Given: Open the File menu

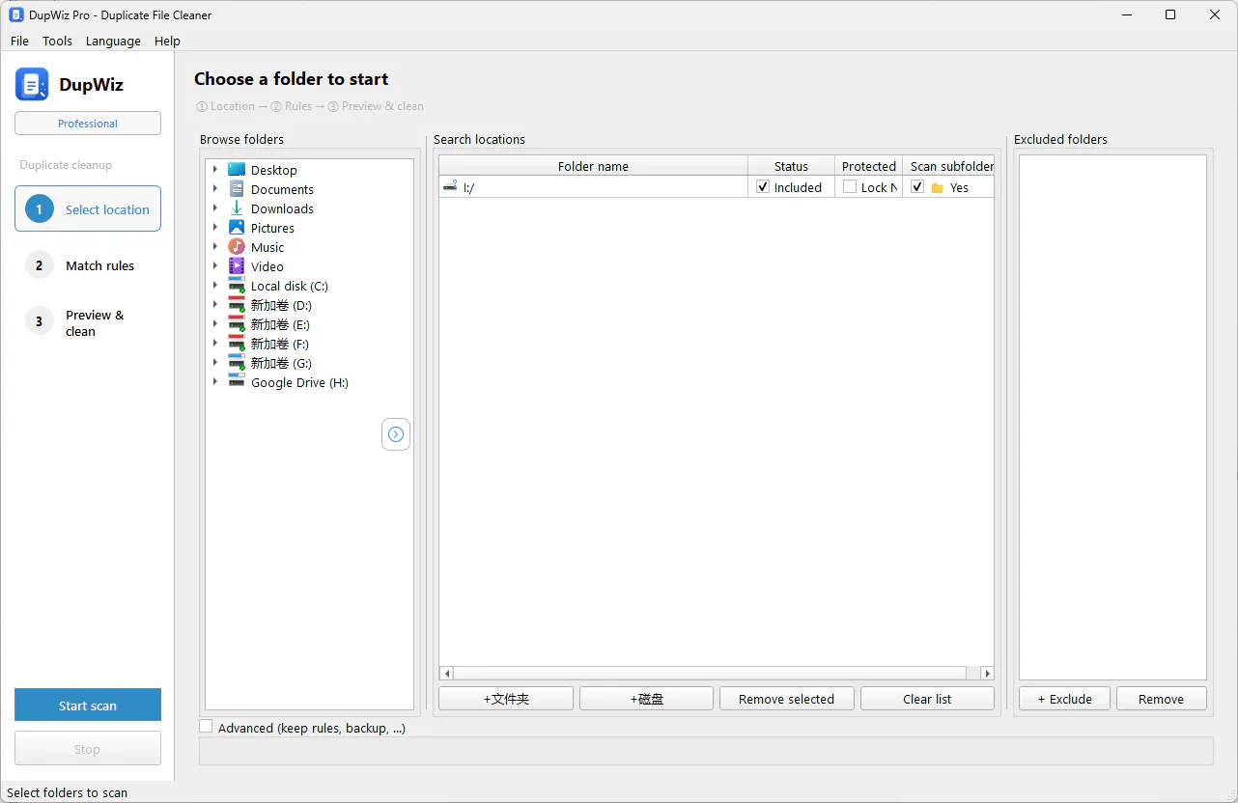Looking at the screenshot, I should pyautogui.click(x=19, y=41).
